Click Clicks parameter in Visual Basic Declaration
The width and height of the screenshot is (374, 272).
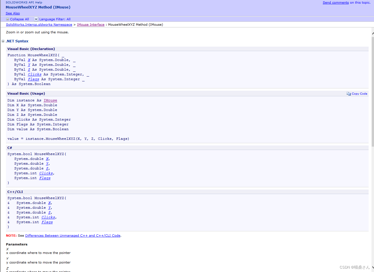pyautogui.click(x=35, y=74)
